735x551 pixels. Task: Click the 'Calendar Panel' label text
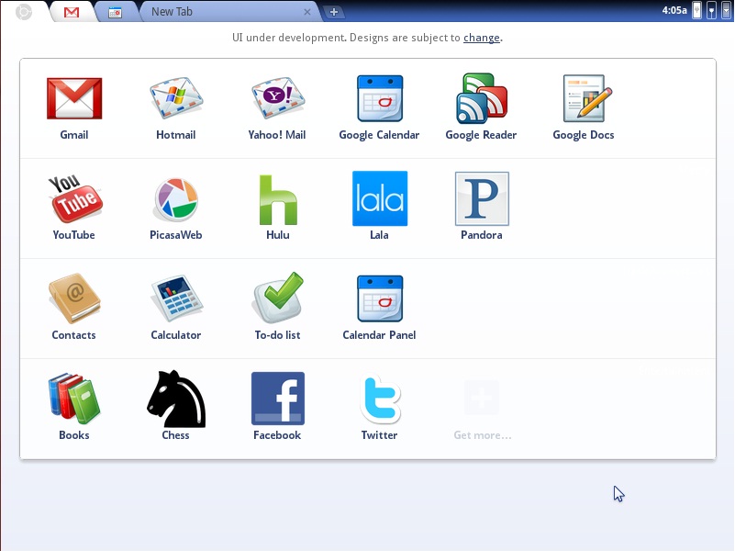click(x=379, y=335)
